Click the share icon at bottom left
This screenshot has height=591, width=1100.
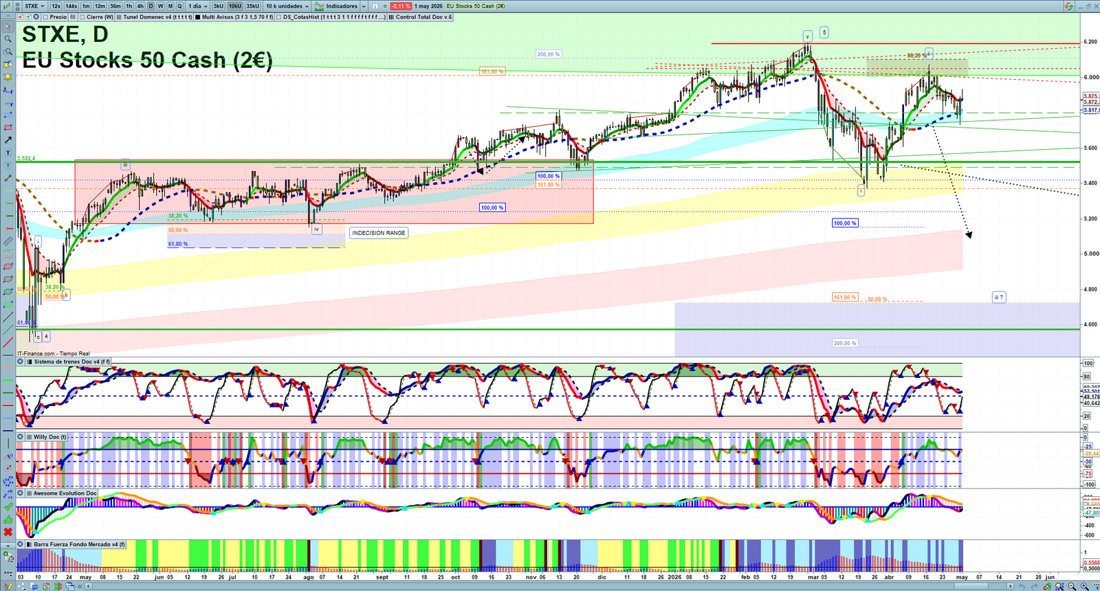click(22, 586)
